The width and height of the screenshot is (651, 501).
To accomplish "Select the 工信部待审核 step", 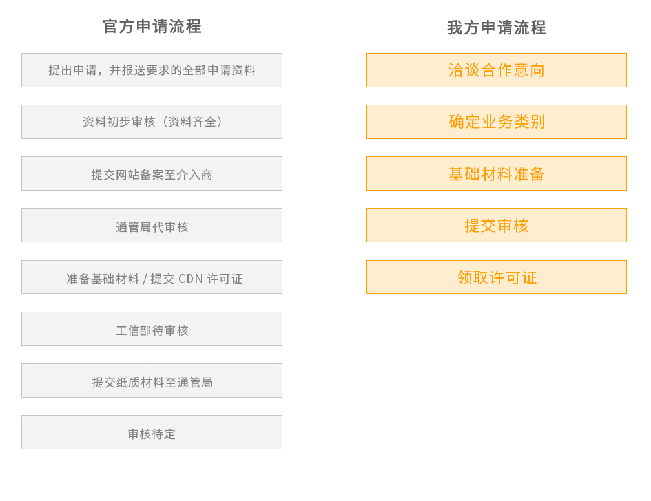I will coord(152,328).
